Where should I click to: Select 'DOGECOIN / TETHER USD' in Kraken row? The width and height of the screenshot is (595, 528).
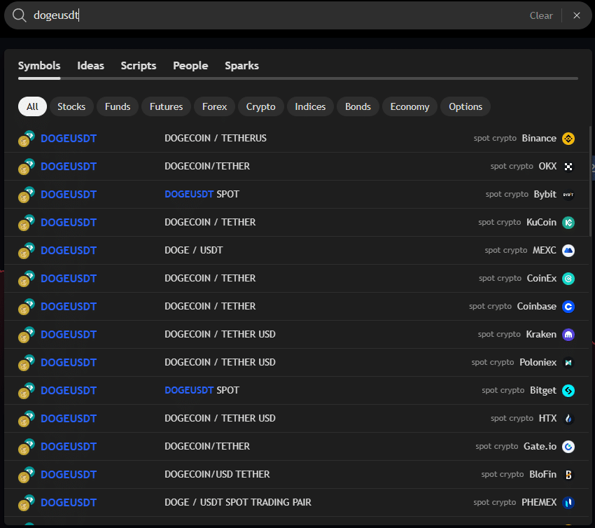(220, 335)
